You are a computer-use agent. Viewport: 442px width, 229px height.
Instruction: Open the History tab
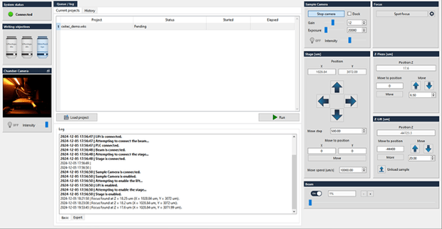[x=90, y=11]
